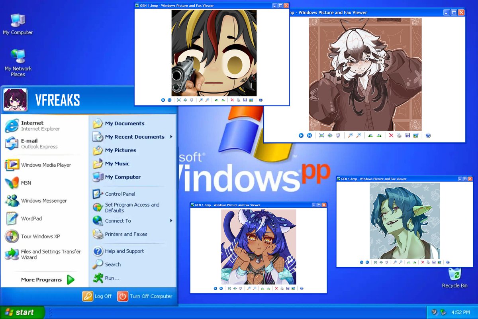Click Zoom In in the gun-character viewer
478x319 pixels.
[x=201, y=100]
